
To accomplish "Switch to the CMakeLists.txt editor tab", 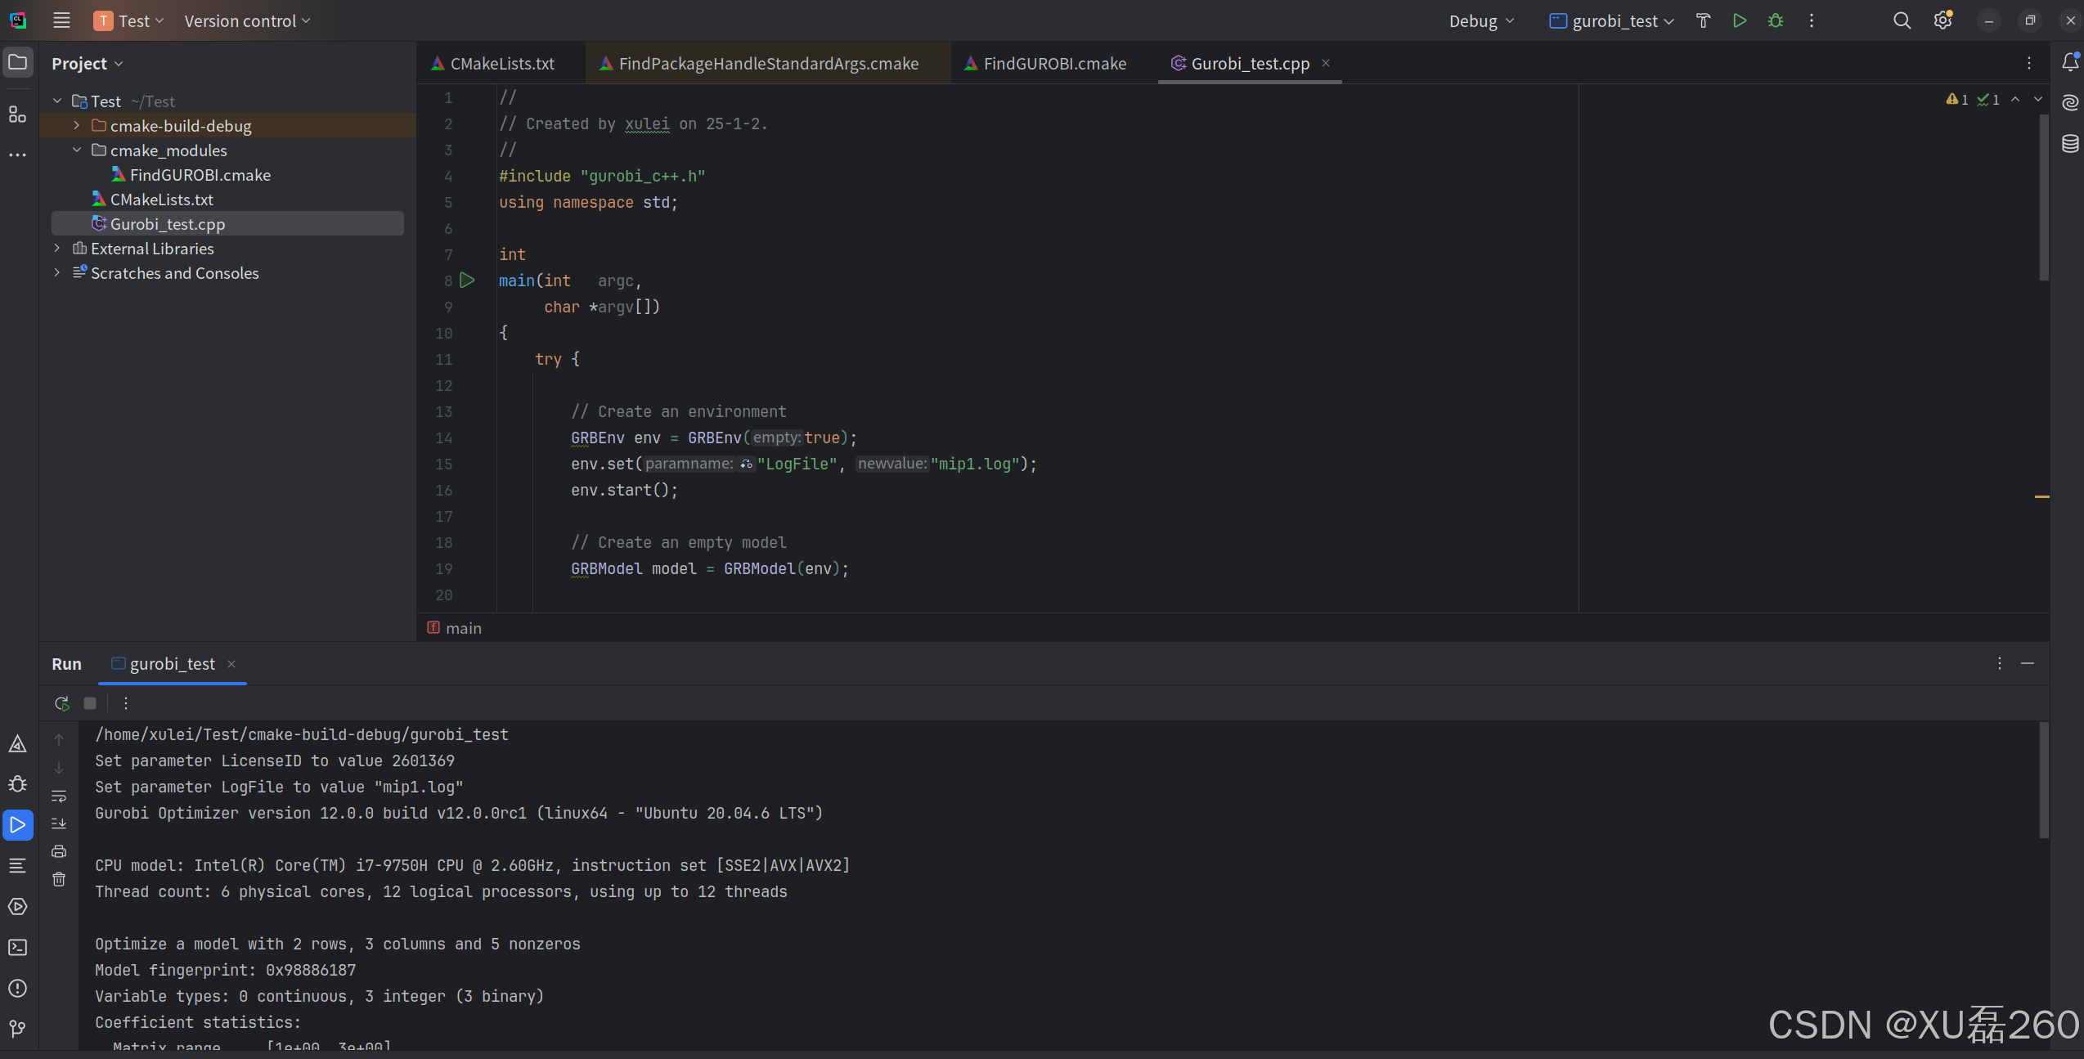I will click(x=501, y=64).
